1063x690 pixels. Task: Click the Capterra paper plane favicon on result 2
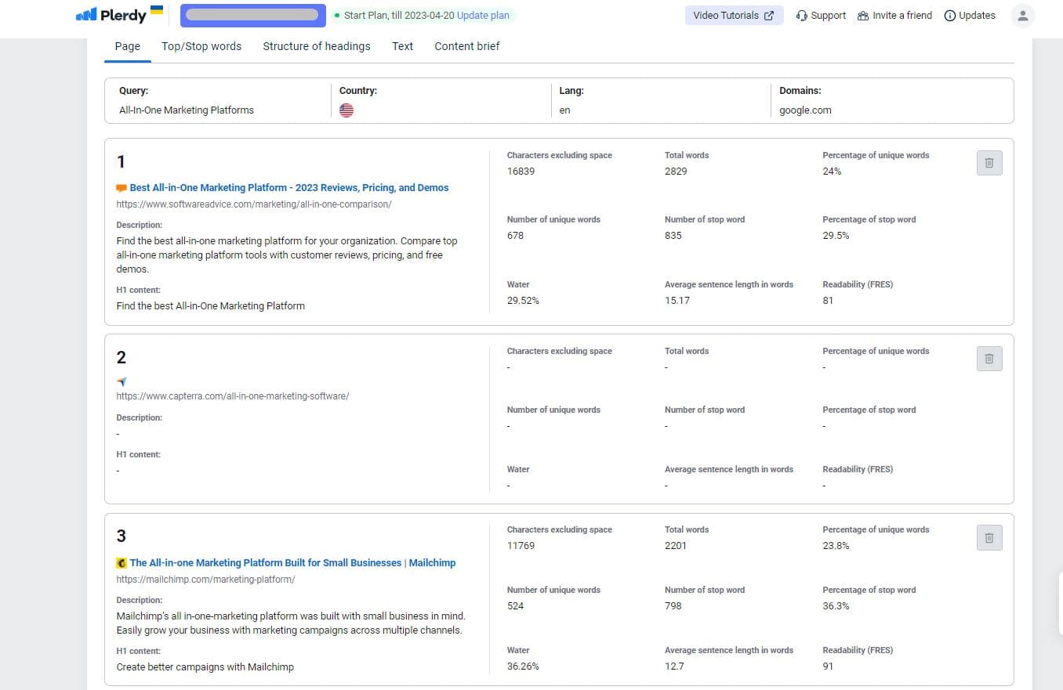click(x=122, y=381)
